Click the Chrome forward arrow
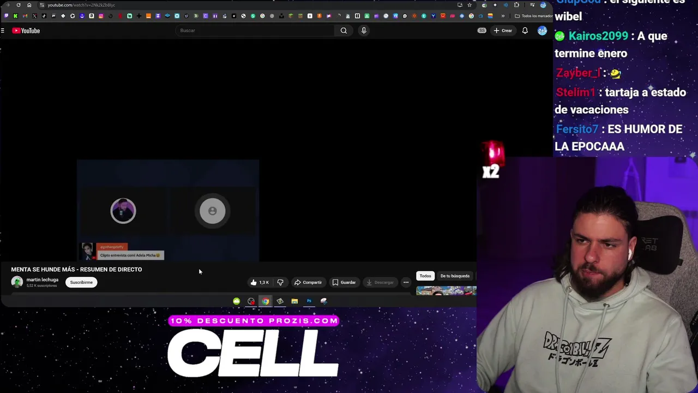The width and height of the screenshot is (698, 393). pyautogui.click(x=8, y=5)
